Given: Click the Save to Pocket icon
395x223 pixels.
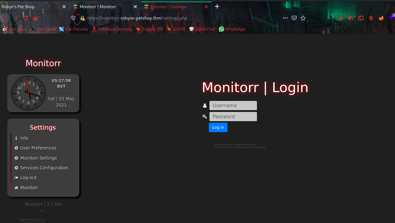Looking at the screenshot, I should [294, 18].
